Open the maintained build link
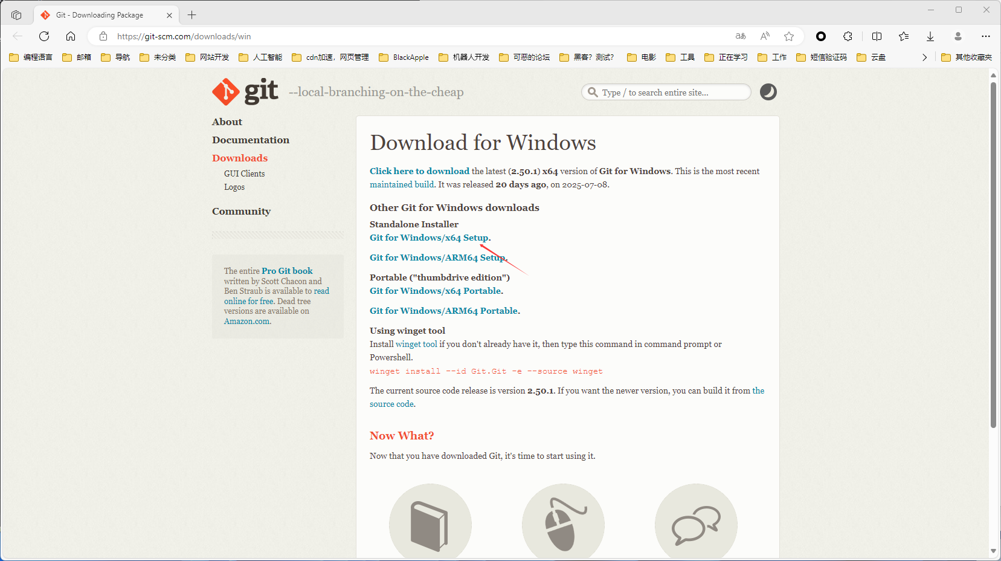 402,184
